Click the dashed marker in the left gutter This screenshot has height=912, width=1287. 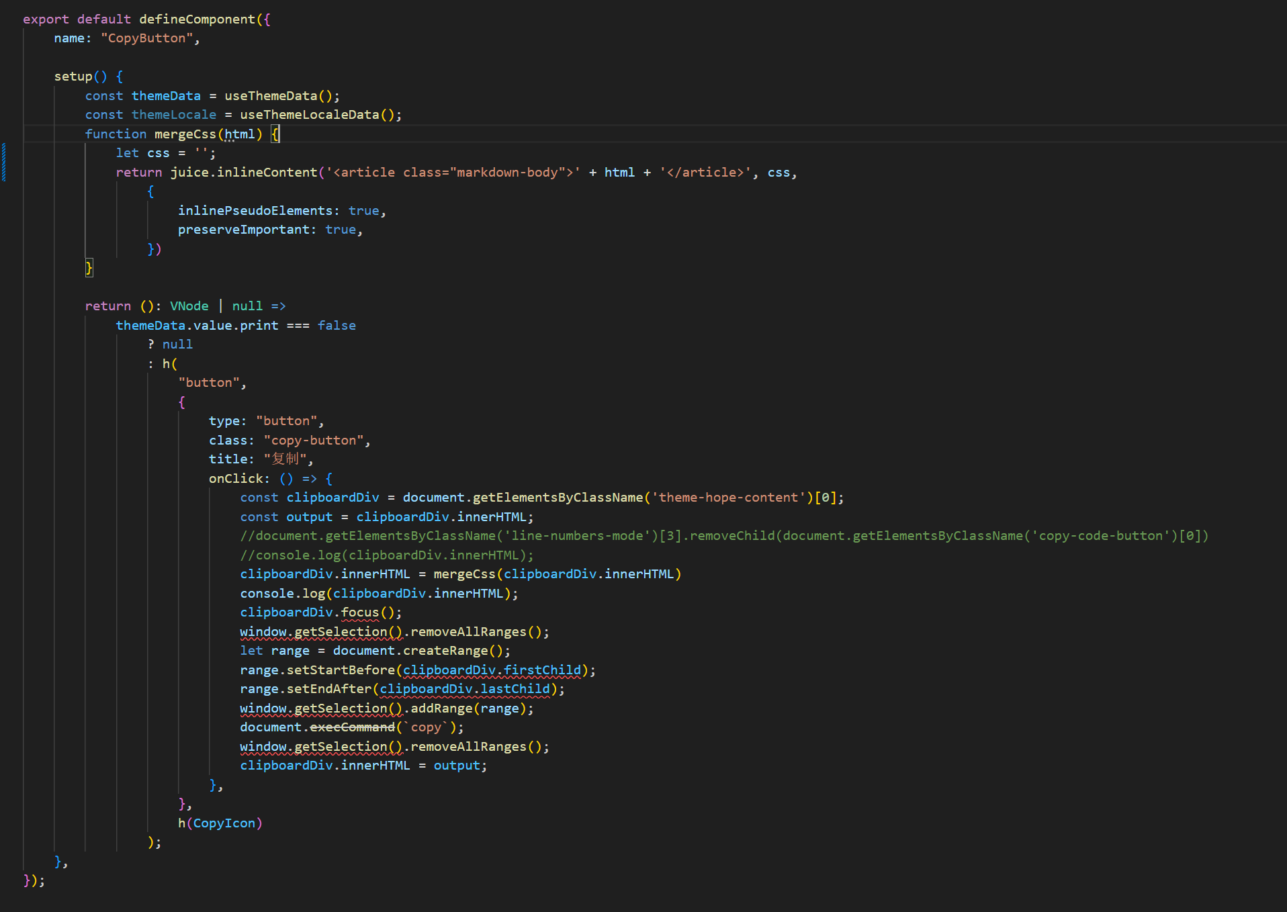(3, 161)
